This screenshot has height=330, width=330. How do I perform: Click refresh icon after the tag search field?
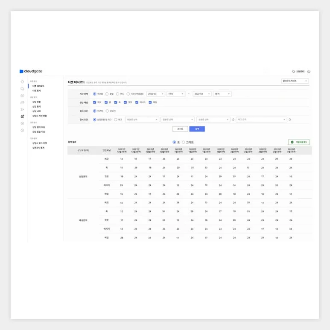coord(290,120)
